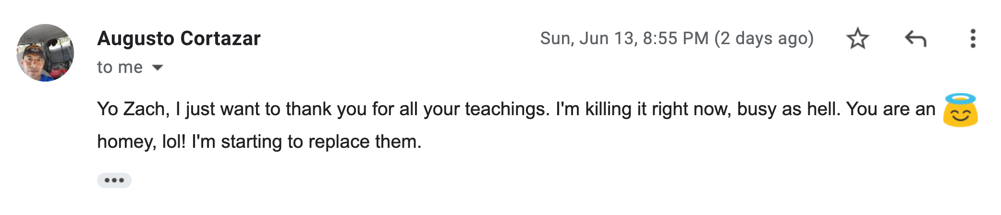The width and height of the screenshot is (1001, 215).
Task: Click the greeting "Yo Zach" in message
Action: (132, 109)
